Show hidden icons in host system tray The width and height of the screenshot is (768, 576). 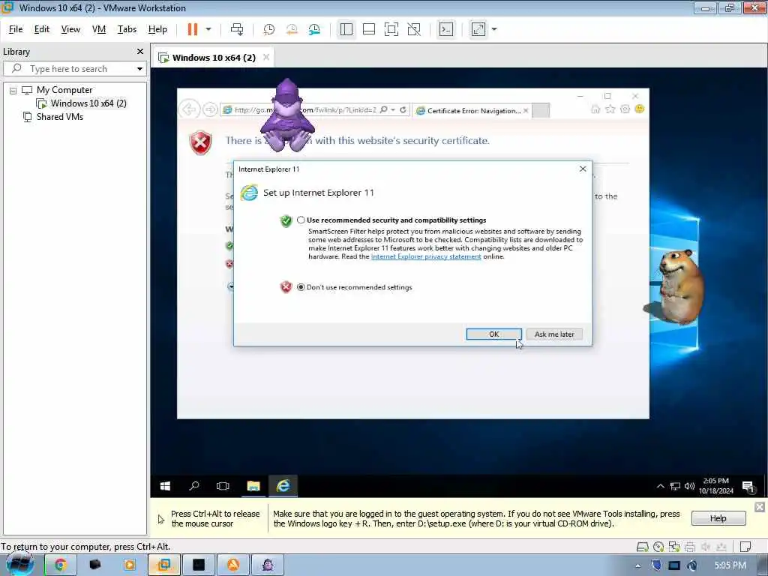click(x=637, y=565)
